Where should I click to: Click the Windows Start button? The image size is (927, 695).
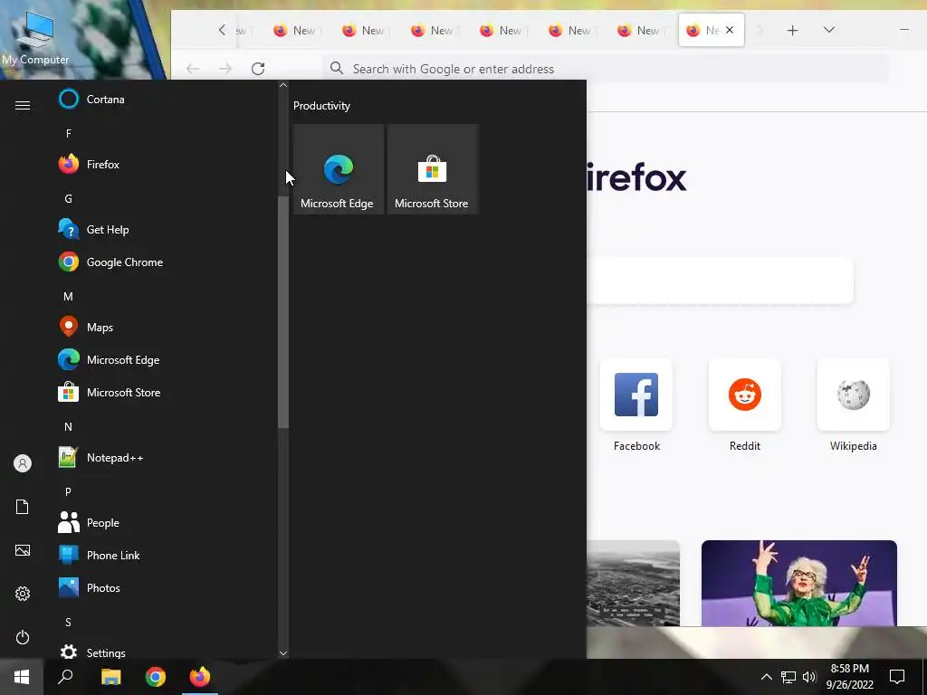pos(22,677)
